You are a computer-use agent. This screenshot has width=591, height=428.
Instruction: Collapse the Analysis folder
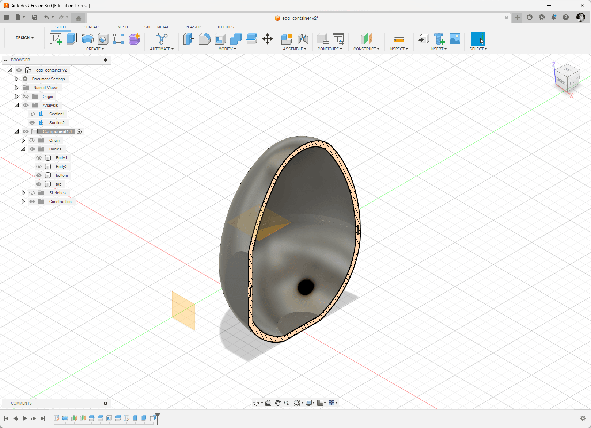tap(17, 105)
